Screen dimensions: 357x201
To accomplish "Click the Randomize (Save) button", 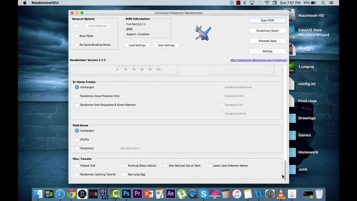I will (x=267, y=31).
